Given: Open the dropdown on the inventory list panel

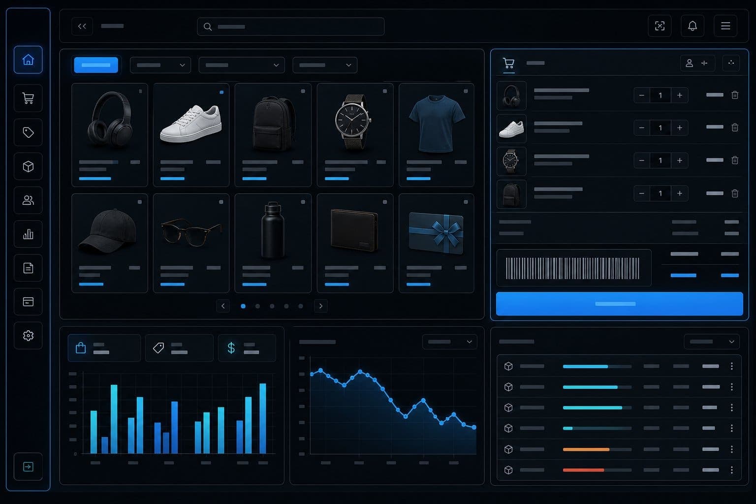Looking at the screenshot, I should [712, 342].
